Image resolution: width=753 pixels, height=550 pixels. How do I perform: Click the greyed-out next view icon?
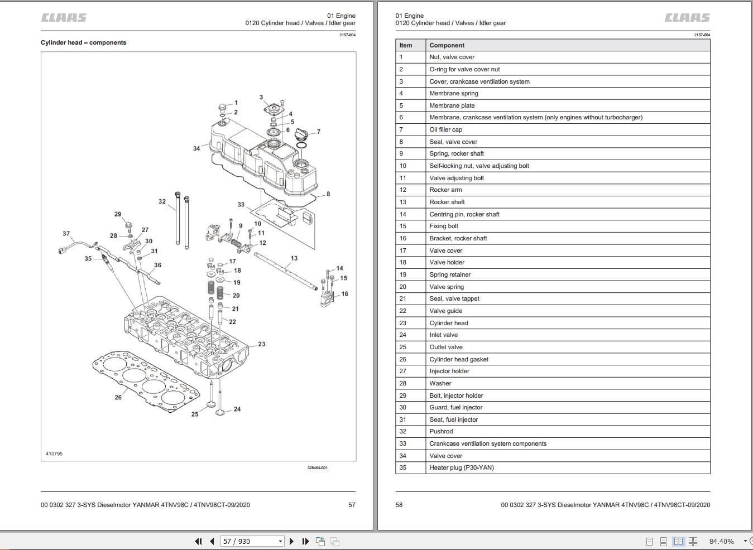pos(335,541)
